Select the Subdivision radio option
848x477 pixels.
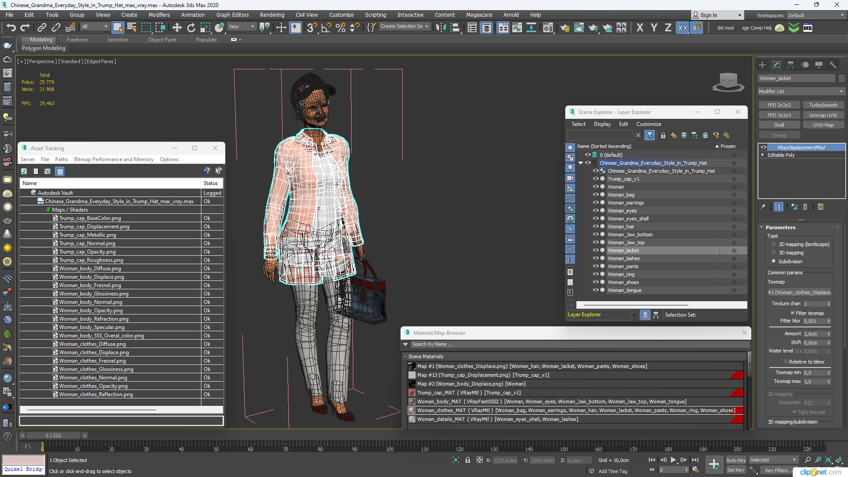click(773, 261)
